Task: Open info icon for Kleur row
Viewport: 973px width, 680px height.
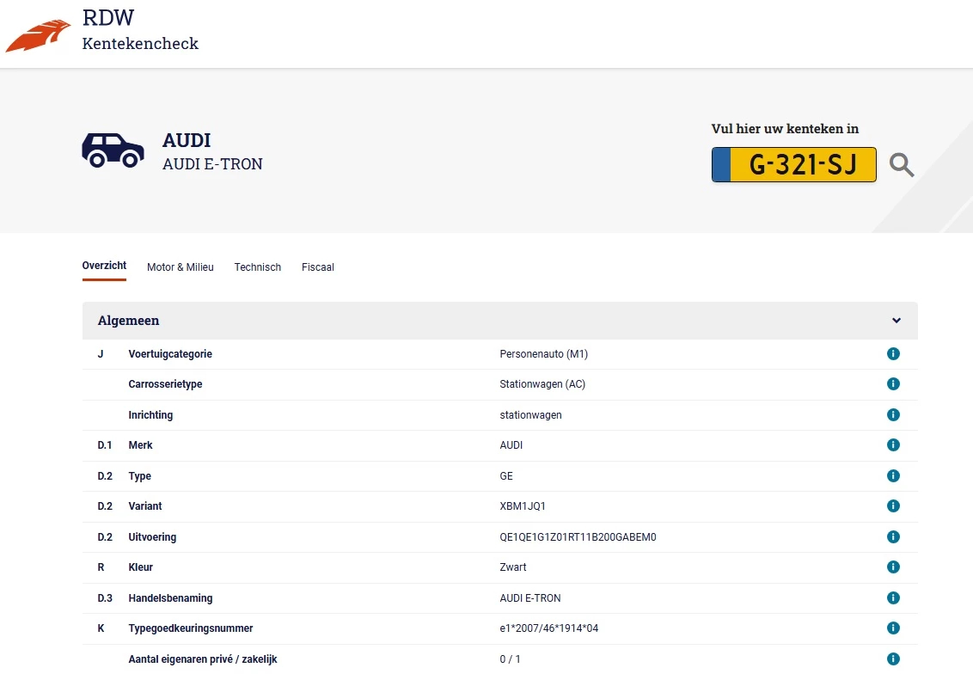Action: click(x=893, y=567)
